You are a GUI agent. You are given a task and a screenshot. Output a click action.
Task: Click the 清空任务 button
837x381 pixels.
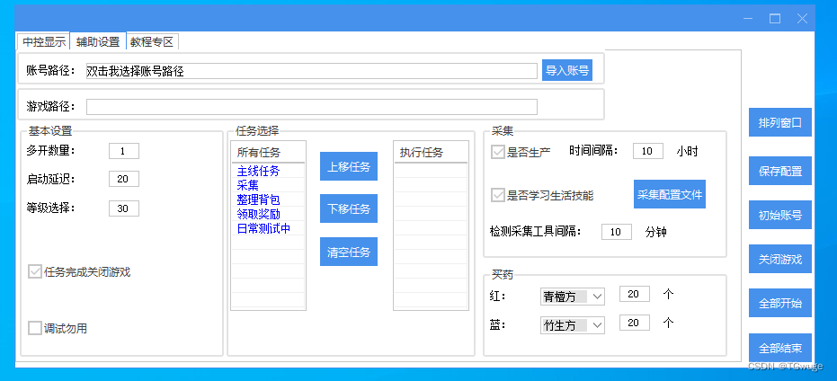[x=349, y=252]
